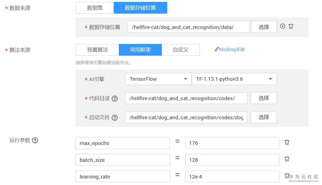
Task: Switch algorithm source to 常用框架
Action: 140,50
